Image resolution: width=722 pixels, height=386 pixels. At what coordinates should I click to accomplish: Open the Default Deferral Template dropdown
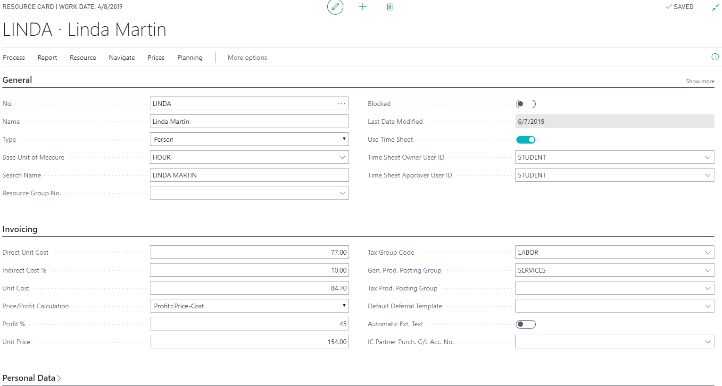click(x=708, y=306)
